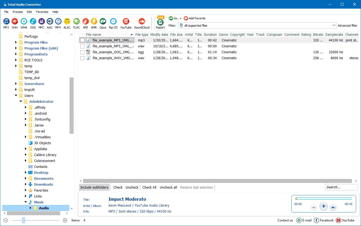The width and height of the screenshot is (361, 226).
Task: Tick the file_example_WAV_1MG checkbox
Action: pos(82,58)
